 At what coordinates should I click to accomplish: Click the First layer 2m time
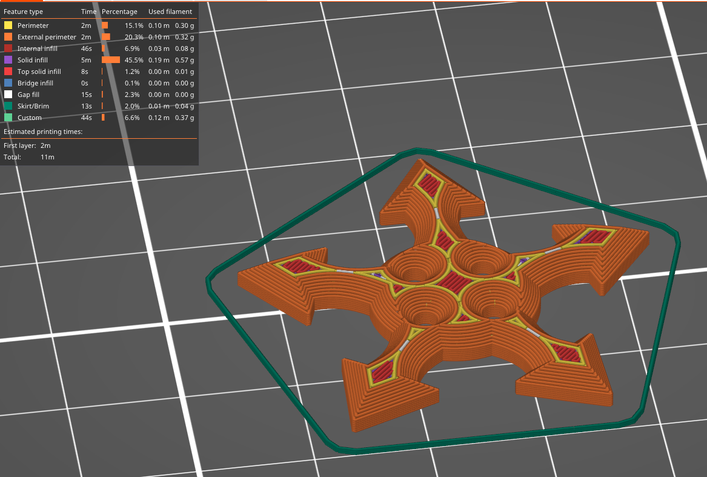point(45,145)
